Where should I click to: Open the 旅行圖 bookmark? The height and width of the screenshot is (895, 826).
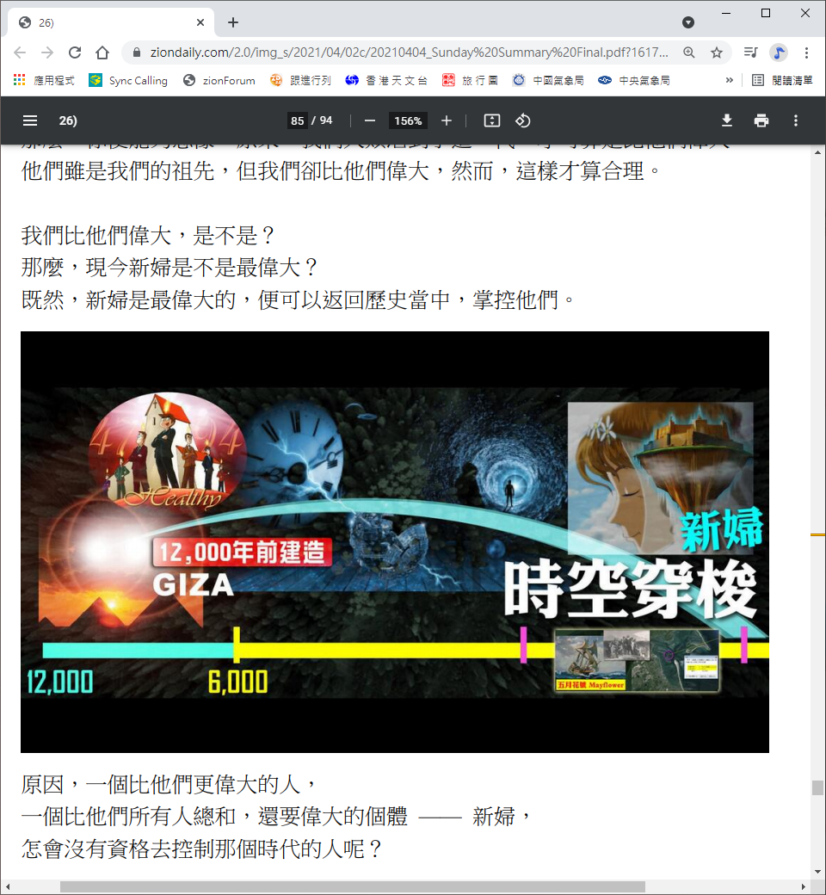(471, 81)
